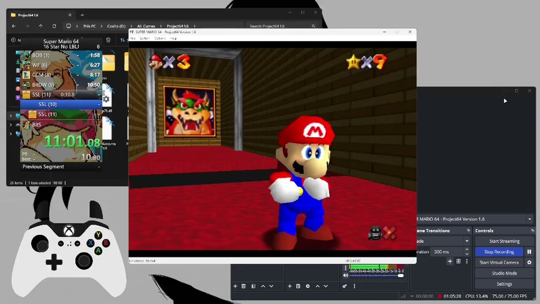Click Stop Recording in OBS
540x304 pixels.
(x=499, y=252)
